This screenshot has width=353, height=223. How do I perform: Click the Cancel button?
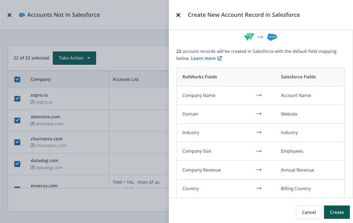pyautogui.click(x=309, y=212)
